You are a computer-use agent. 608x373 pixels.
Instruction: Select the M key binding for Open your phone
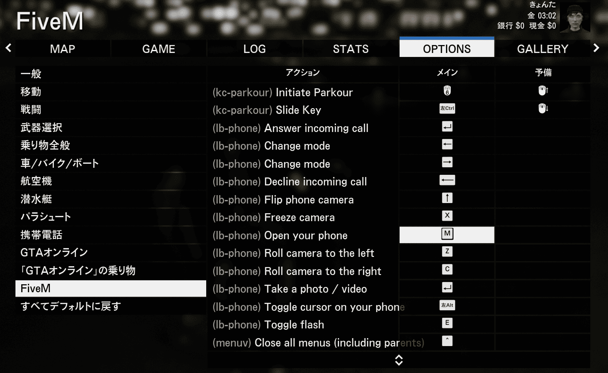tap(447, 234)
